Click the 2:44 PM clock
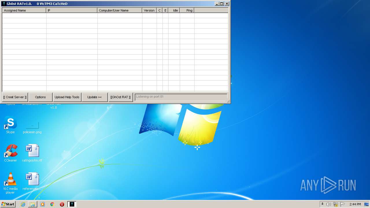 click(355, 204)
